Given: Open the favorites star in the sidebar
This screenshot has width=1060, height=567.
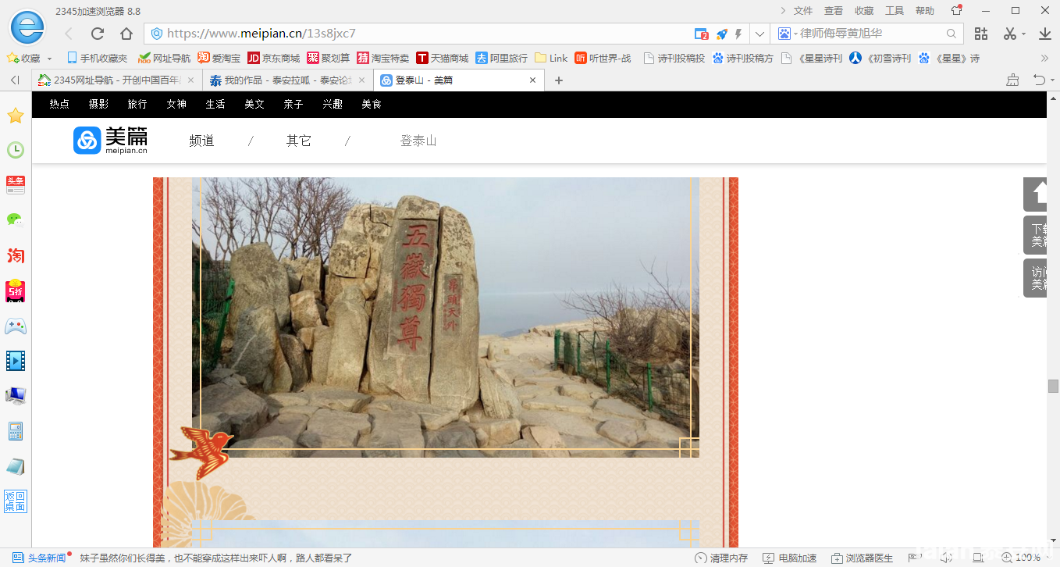Looking at the screenshot, I should click(15, 116).
